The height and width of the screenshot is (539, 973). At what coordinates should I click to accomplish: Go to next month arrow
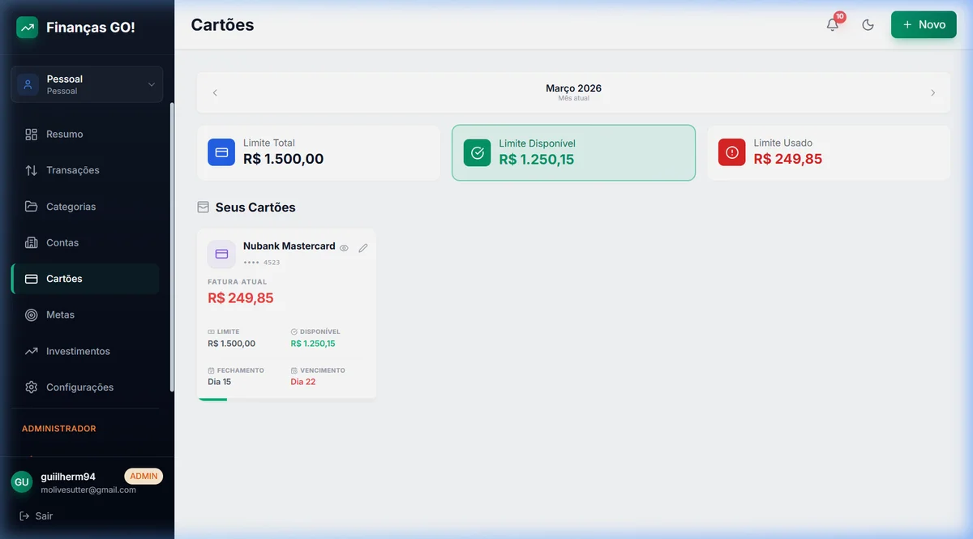pyautogui.click(x=932, y=92)
